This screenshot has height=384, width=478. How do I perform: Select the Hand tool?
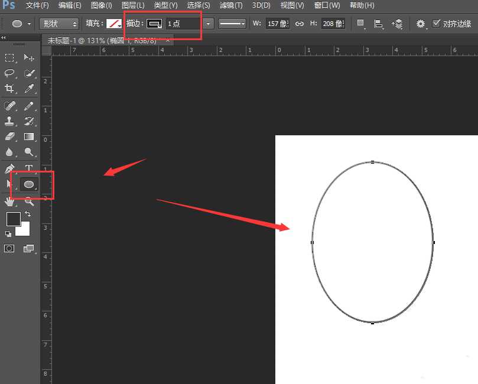pyautogui.click(x=10, y=201)
